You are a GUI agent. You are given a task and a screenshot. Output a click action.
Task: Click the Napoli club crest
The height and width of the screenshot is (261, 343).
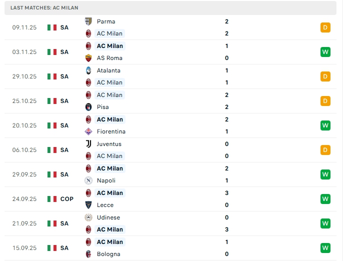(x=88, y=180)
